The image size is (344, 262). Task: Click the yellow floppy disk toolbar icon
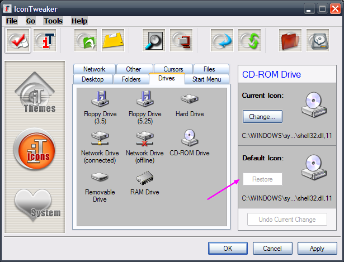tap(113, 40)
